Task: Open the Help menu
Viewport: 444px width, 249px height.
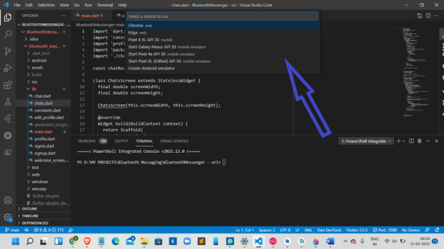Action: (122, 5)
